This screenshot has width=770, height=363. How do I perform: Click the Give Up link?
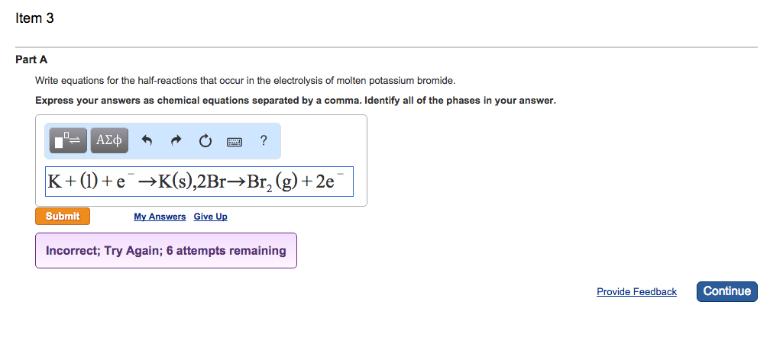click(x=210, y=217)
